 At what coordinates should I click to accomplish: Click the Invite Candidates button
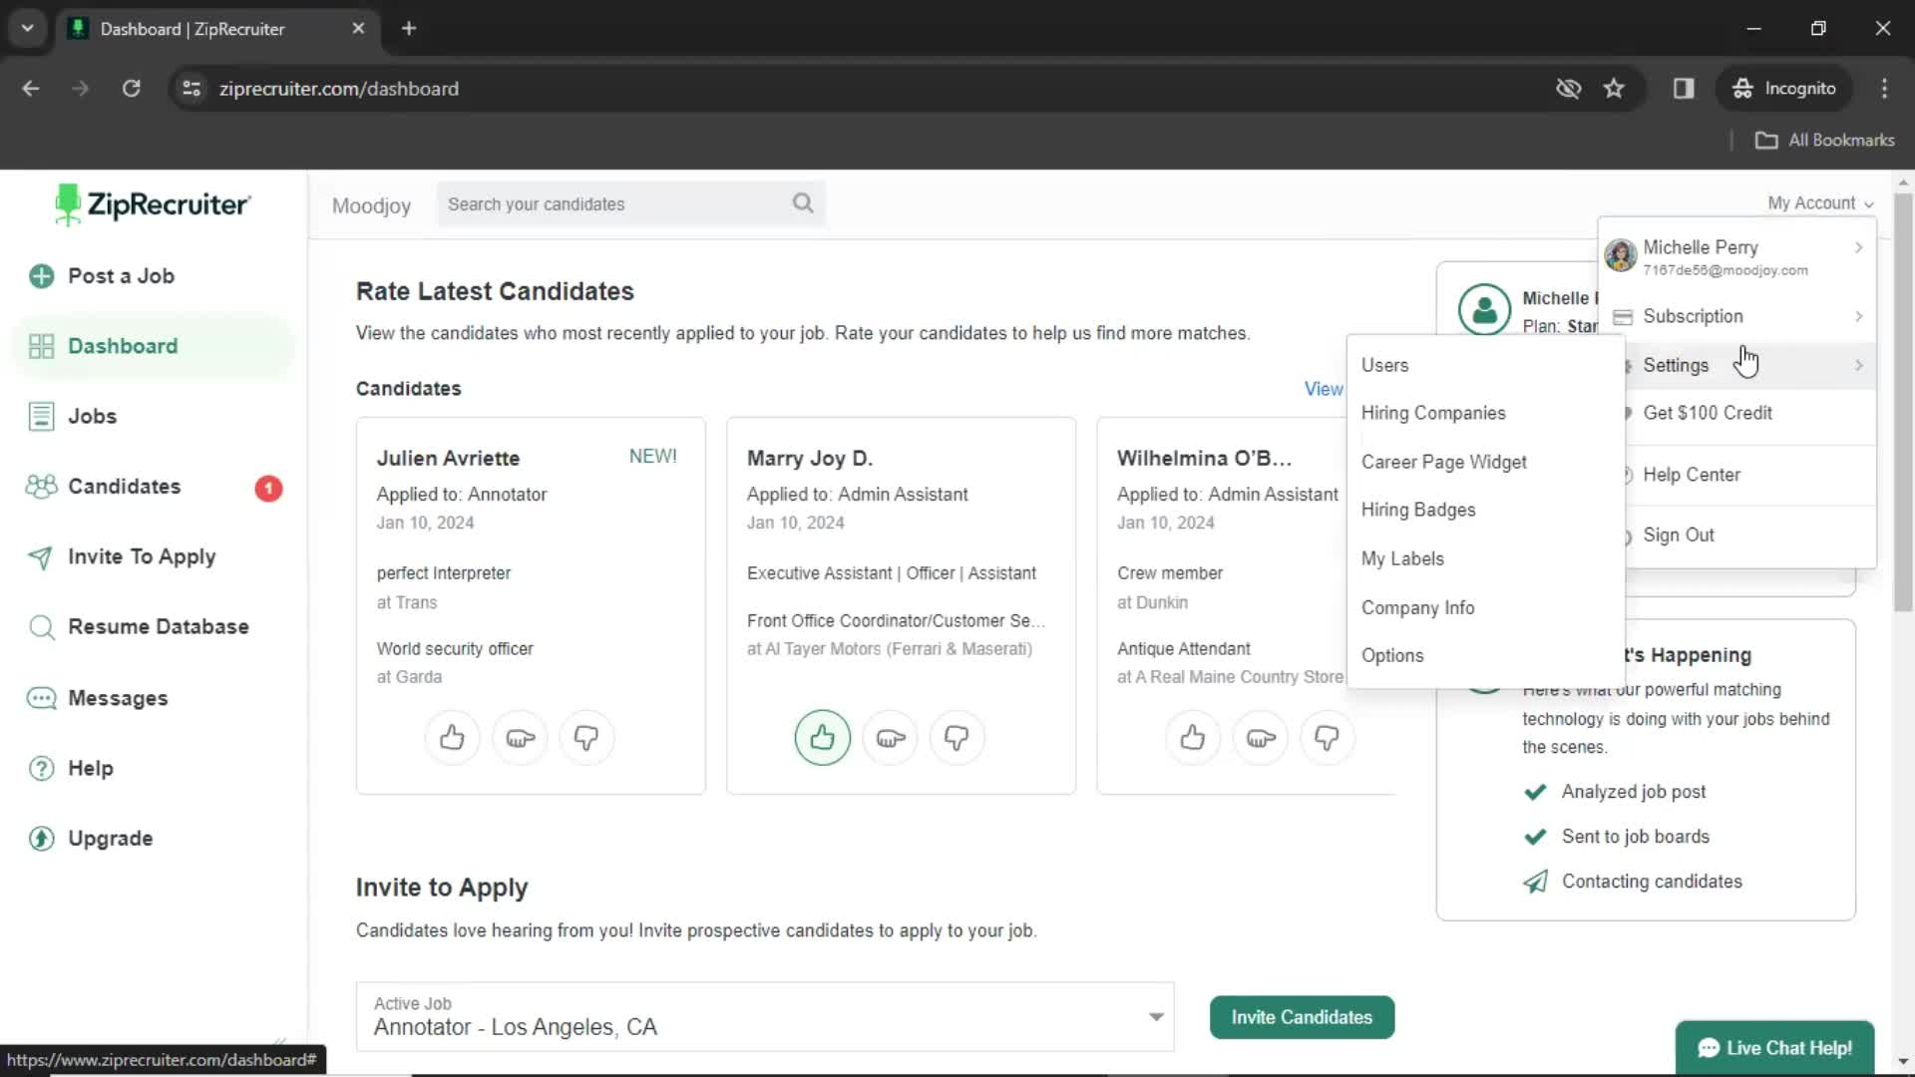pos(1301,1016)
